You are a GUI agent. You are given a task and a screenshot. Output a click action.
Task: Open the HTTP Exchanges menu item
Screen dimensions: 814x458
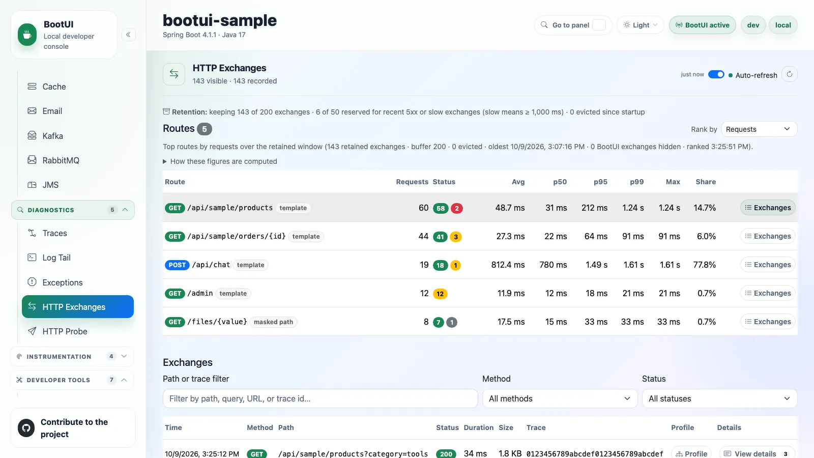[x=78, y=307]
